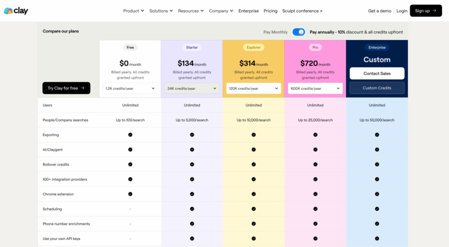Click the Scheduling checkmark in Starter column
Screen dimensions: 449x247
pos(192,209)
